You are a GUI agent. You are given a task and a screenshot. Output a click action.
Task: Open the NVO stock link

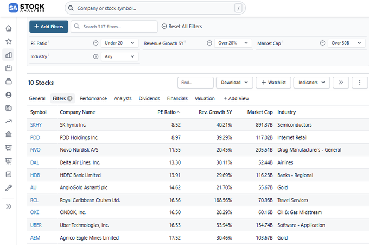tap(35, 150)
